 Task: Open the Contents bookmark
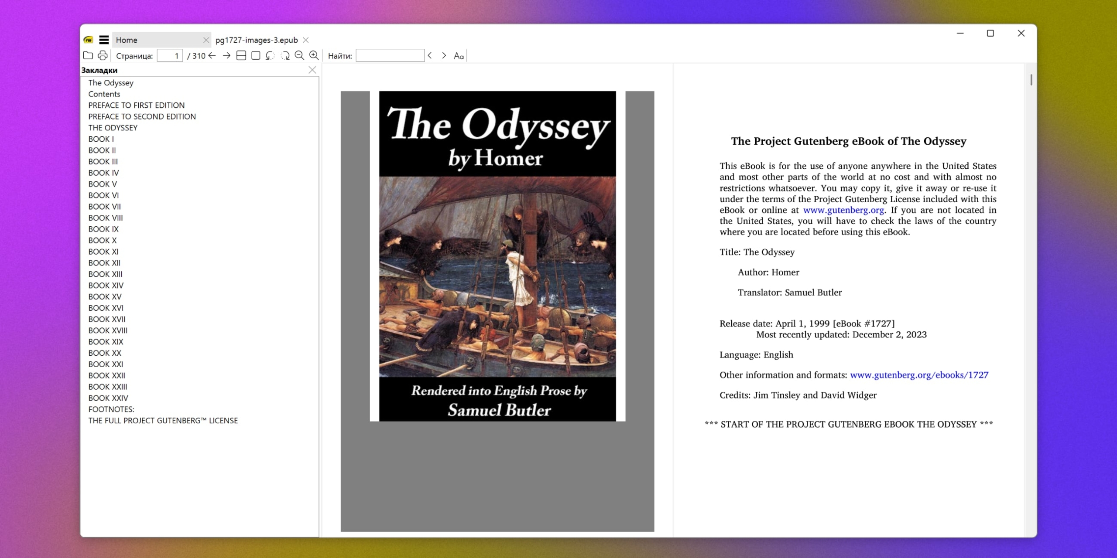[x=104, y=94]
